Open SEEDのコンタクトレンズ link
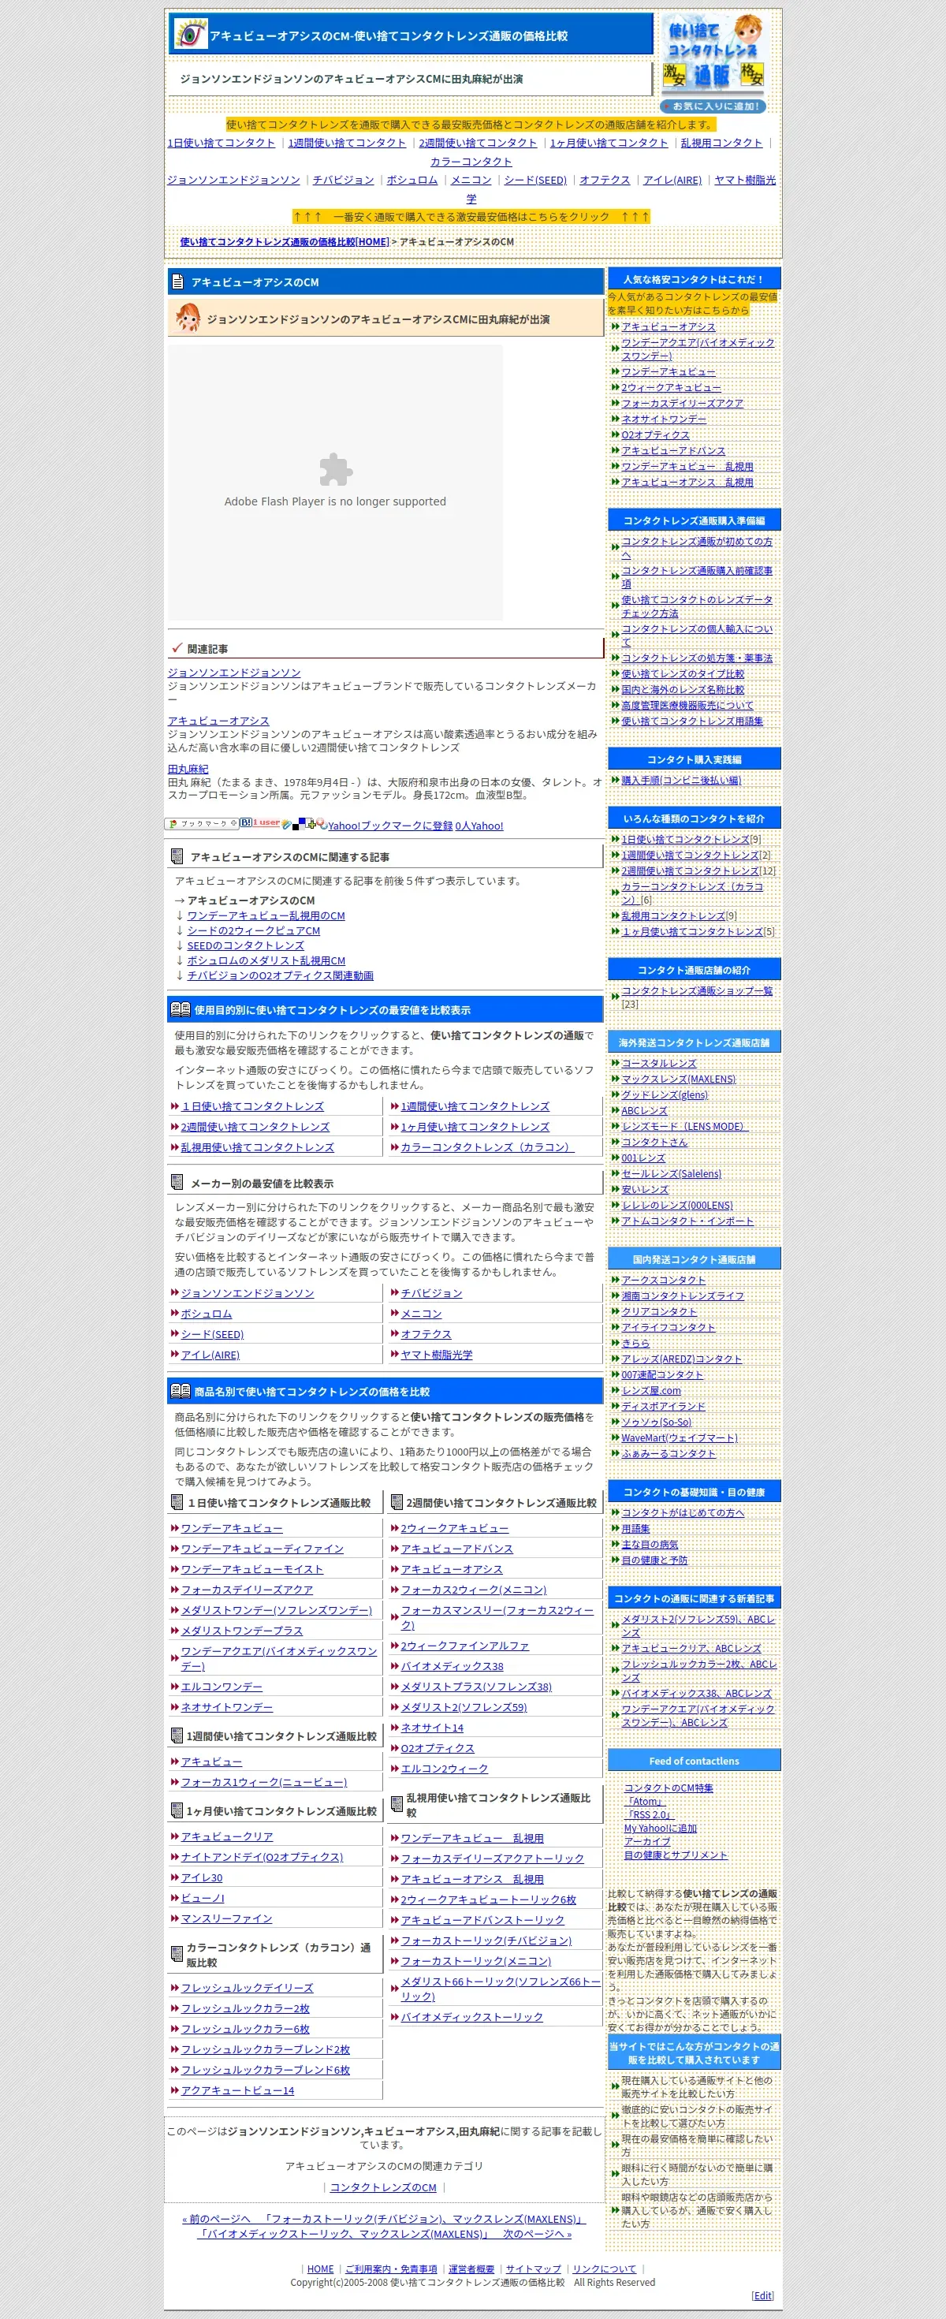The image size is (946, 2319). [x=245, y=945]
